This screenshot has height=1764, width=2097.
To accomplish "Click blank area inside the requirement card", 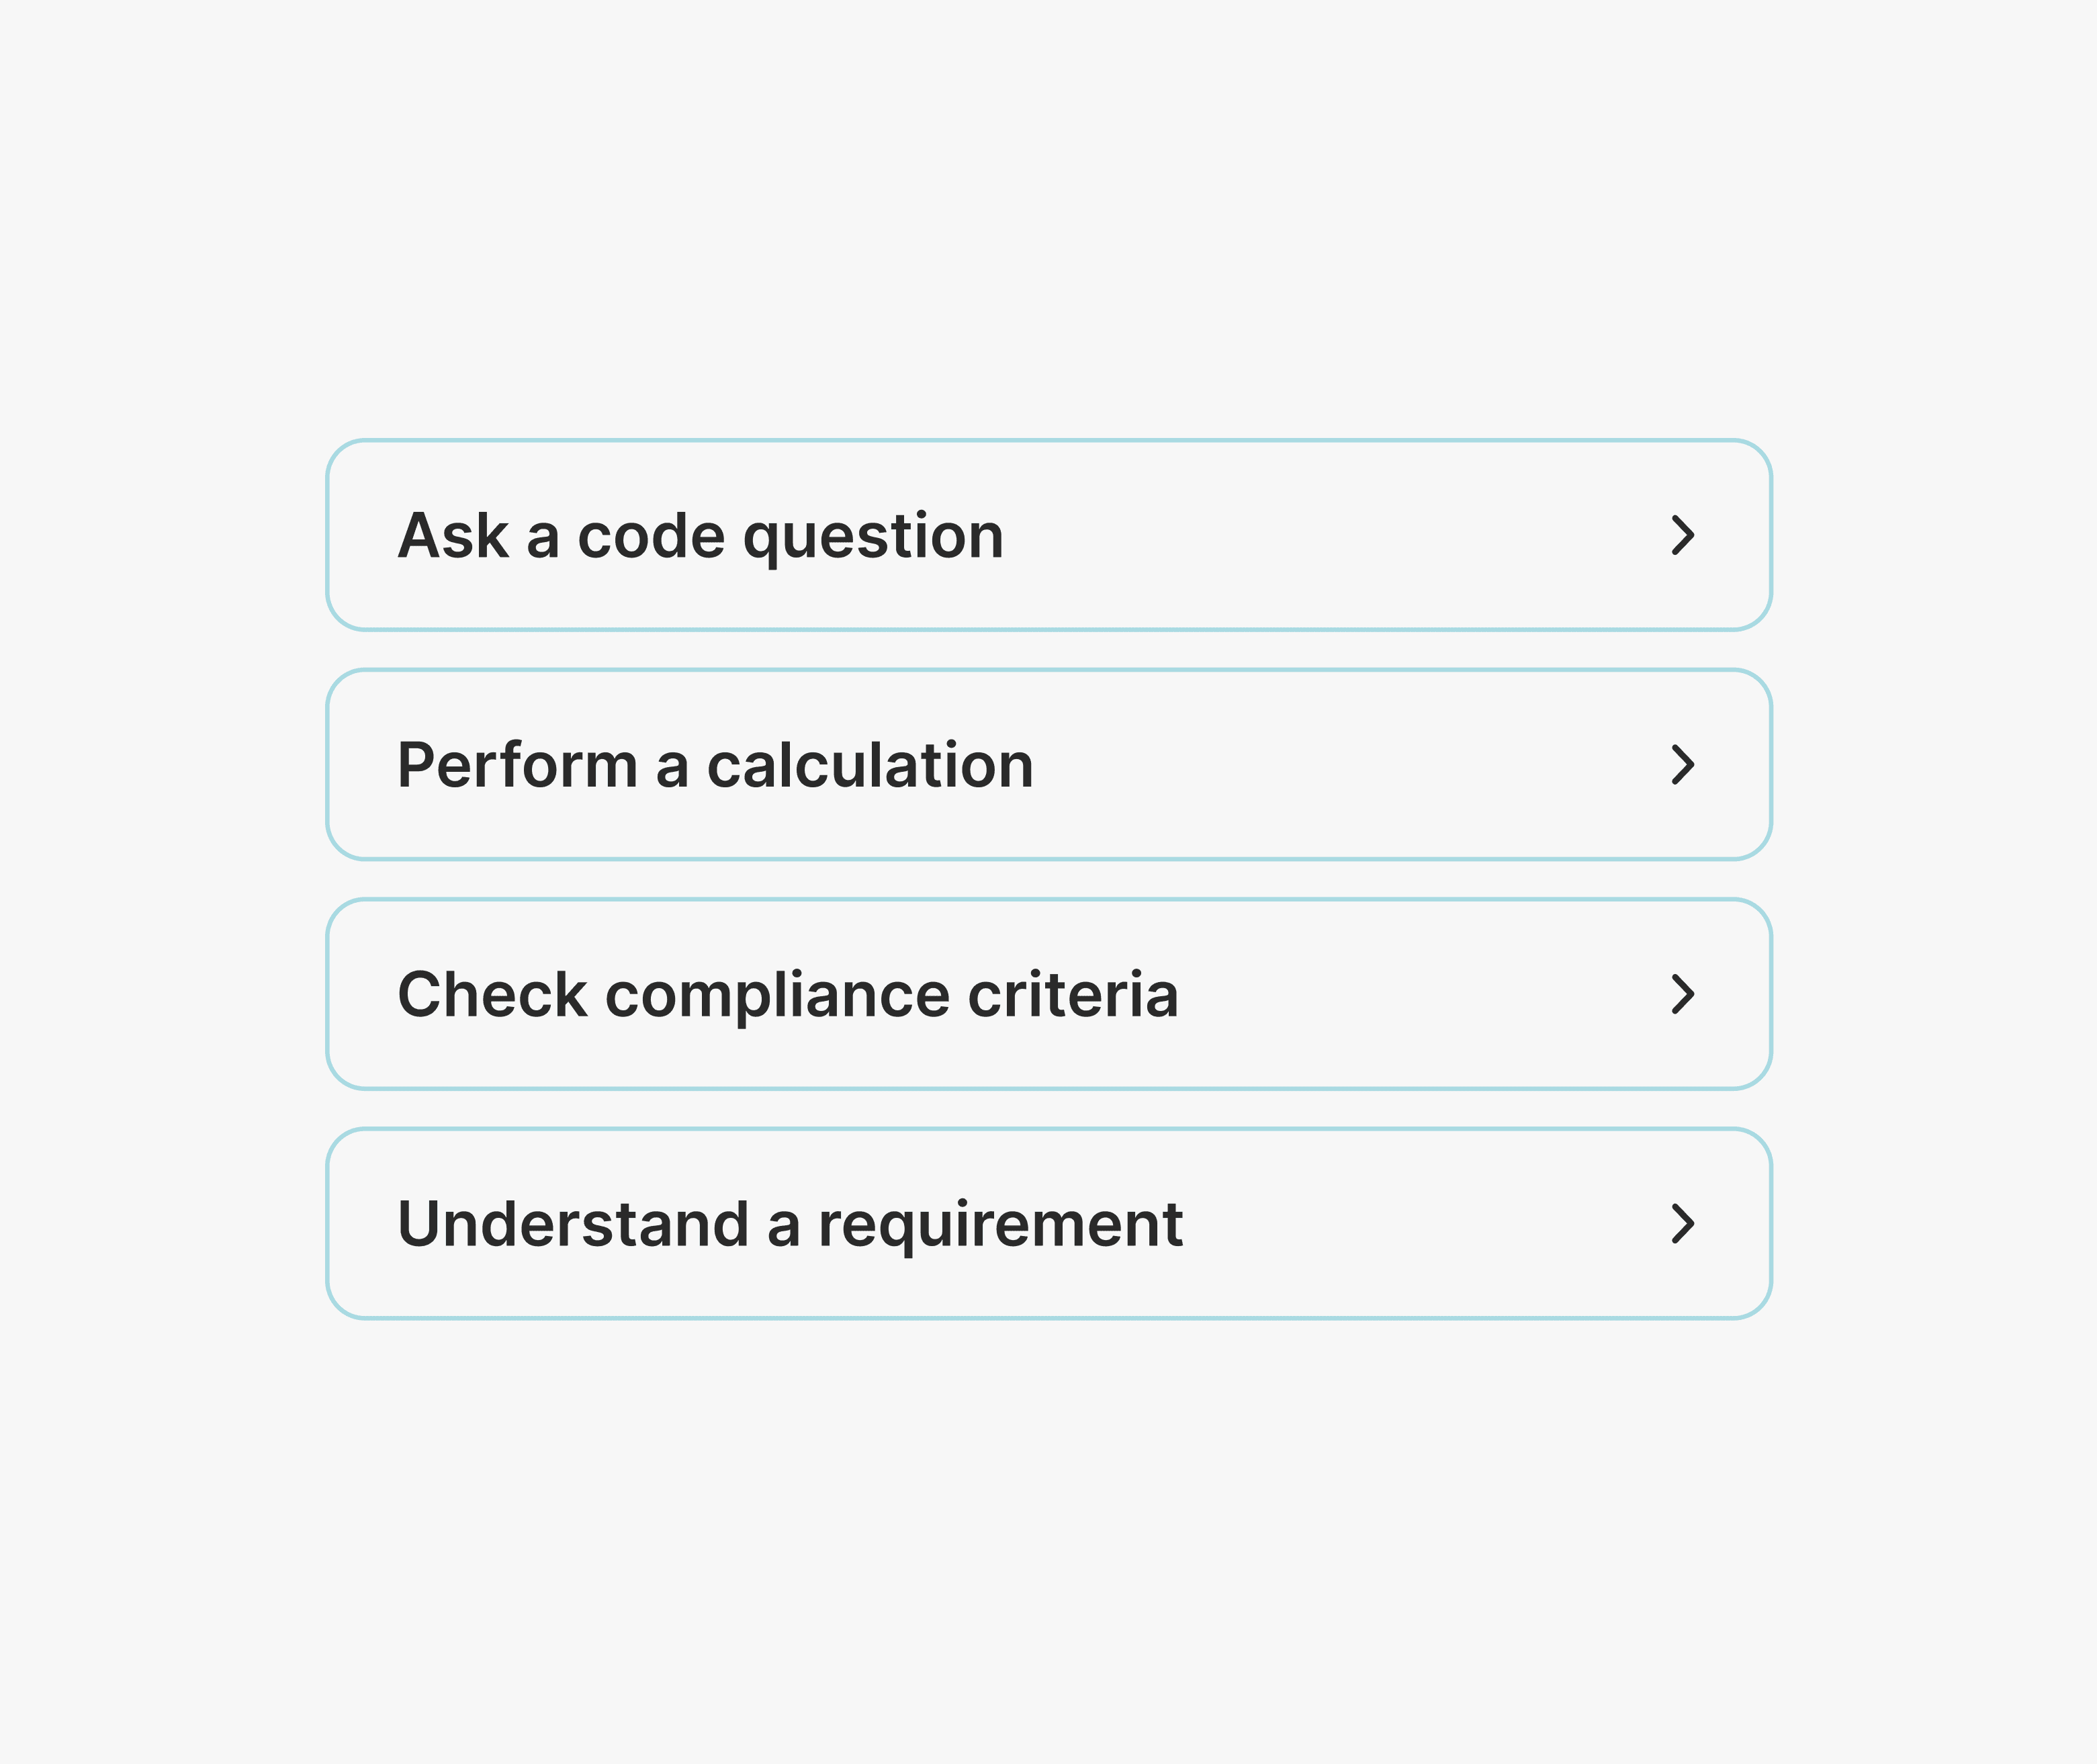I will point(1420,1224).
